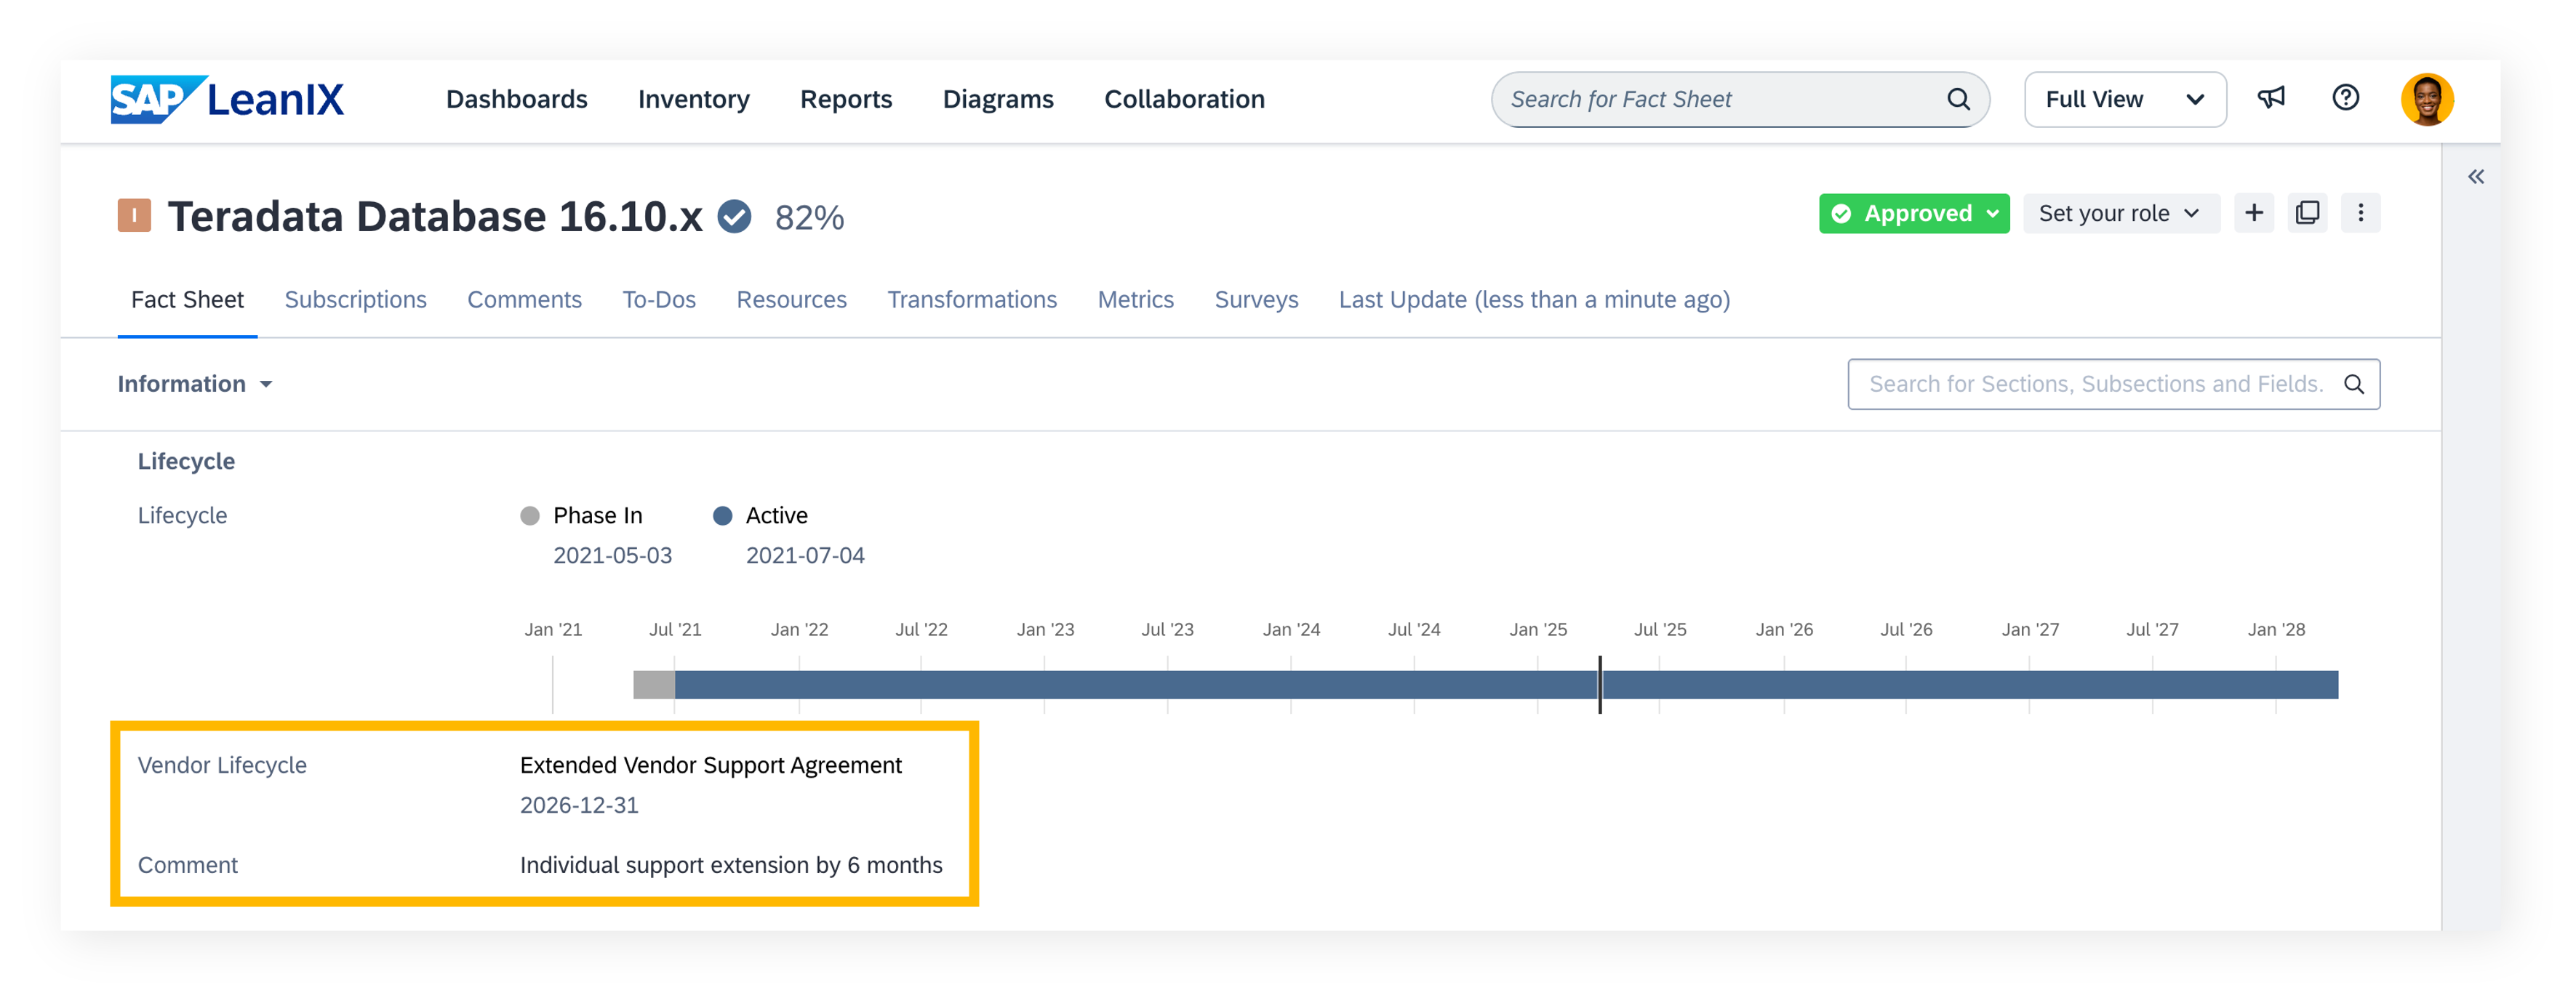Open Collaboration in top navigation

[x=1184, y=99]
